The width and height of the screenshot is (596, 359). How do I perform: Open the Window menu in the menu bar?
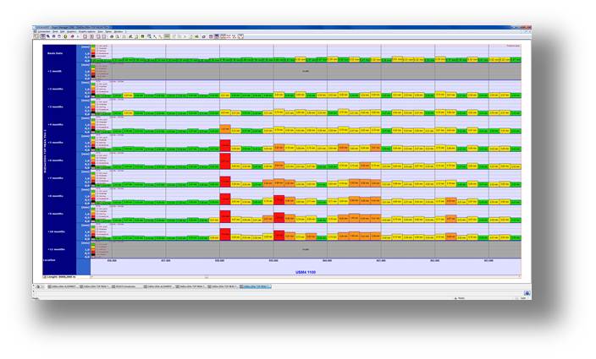pos(118,31)
